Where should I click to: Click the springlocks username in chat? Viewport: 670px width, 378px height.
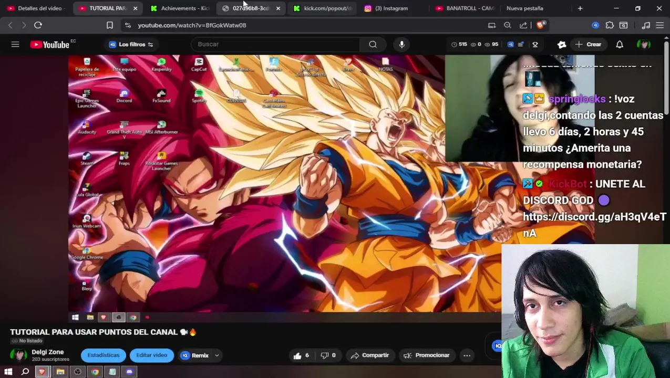pos(576,99)
